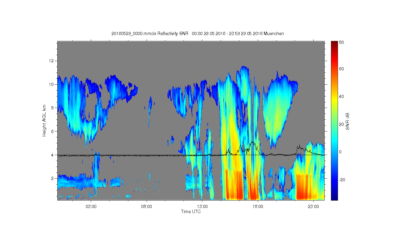Click the 23:00 time tick label
Screen dimensions: 402x241
[314, 207]
